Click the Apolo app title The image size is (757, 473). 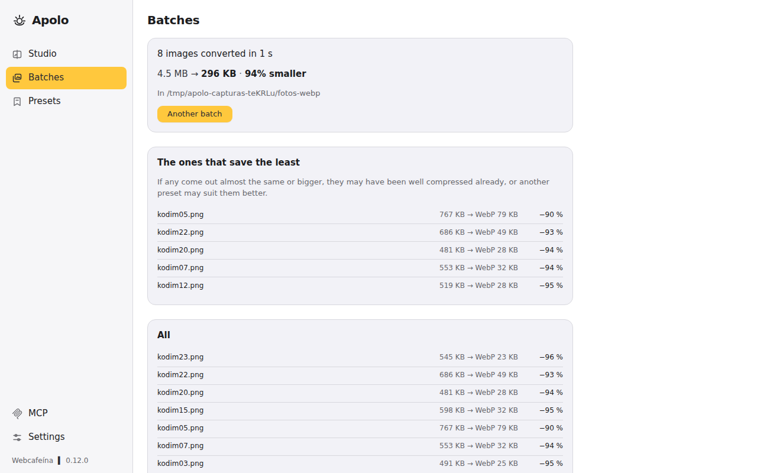coord(50,21)
